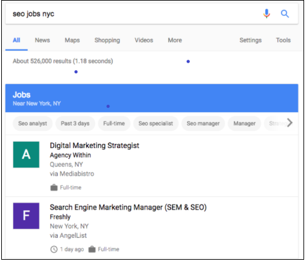Select the 'Seo manager' filter chip
306x261 pixels.
point(203,124)
